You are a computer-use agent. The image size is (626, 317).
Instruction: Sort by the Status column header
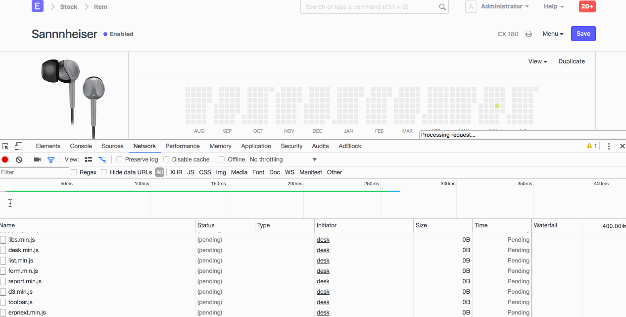[225, 225]
